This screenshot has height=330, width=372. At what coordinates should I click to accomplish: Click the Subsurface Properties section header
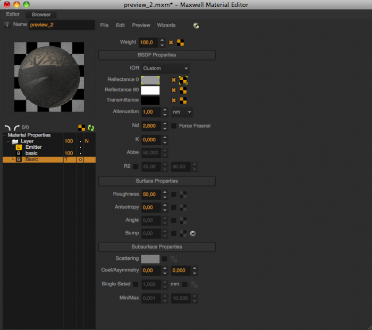coord(157,247)
